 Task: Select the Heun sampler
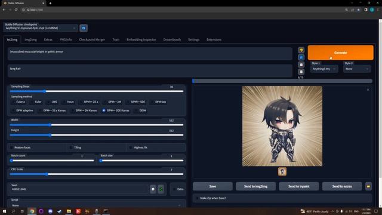pyautogui.click(x=68, y=102)
